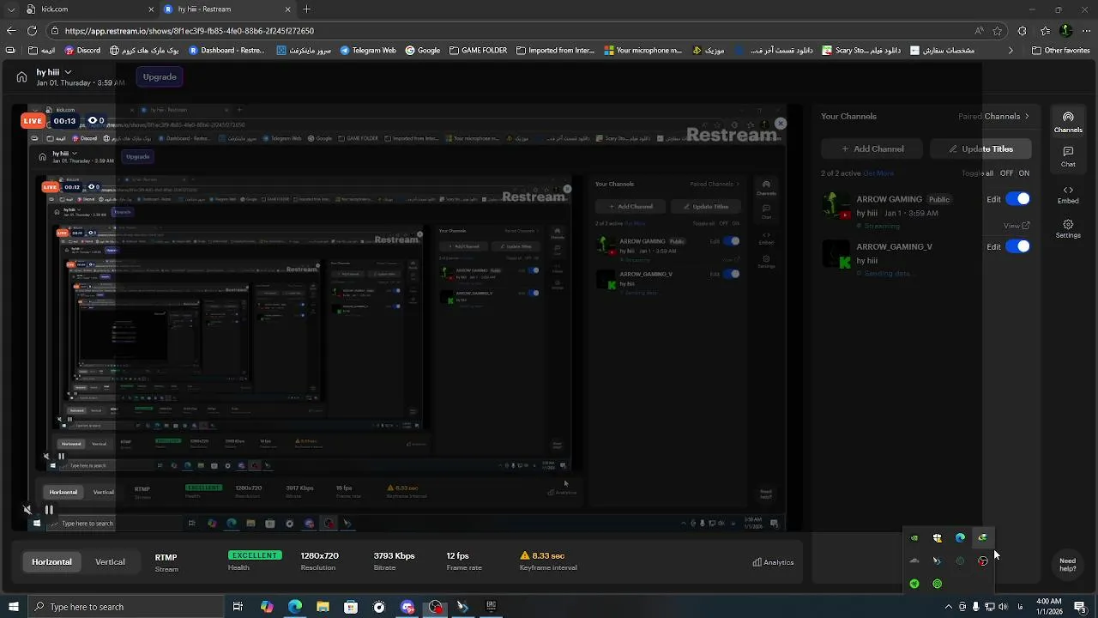1098x618 pixels.
Task: Click the Windows Security tray icon
Action: pyautogui.click(x=937, y=538)
